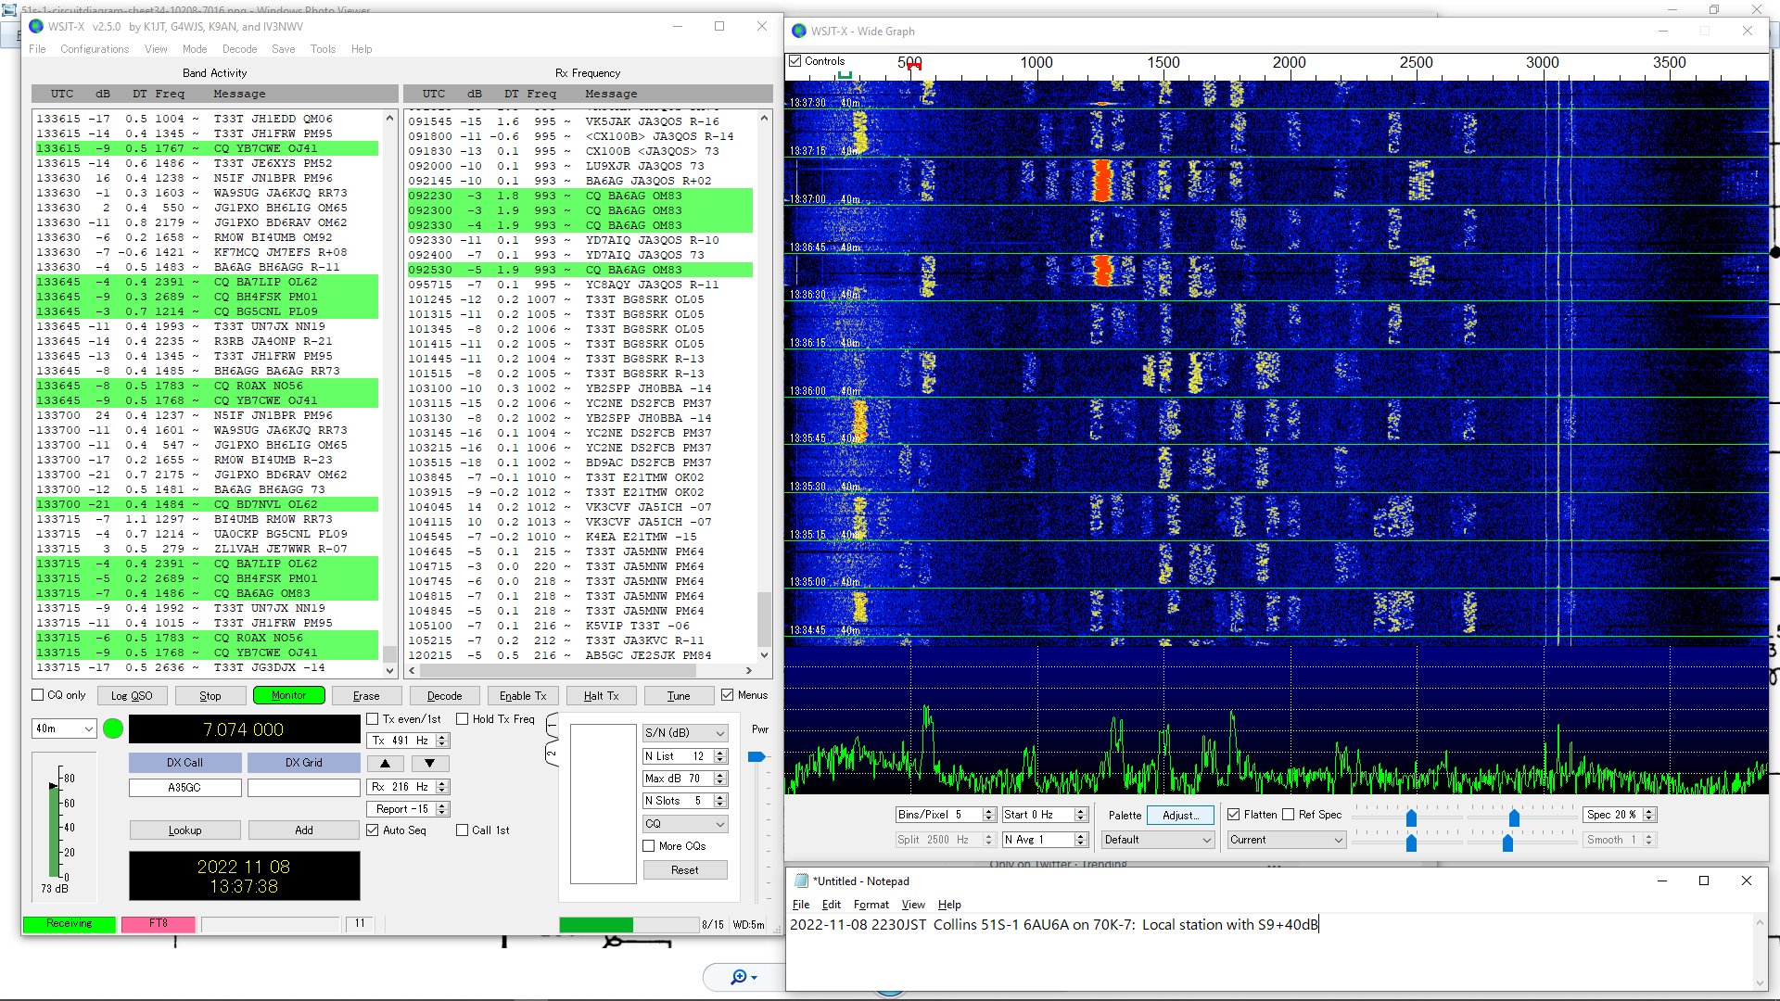Click the empty DX Grid input field
The width and height of the screenshot is (1780, 1001).
click(x=304, y=788)
